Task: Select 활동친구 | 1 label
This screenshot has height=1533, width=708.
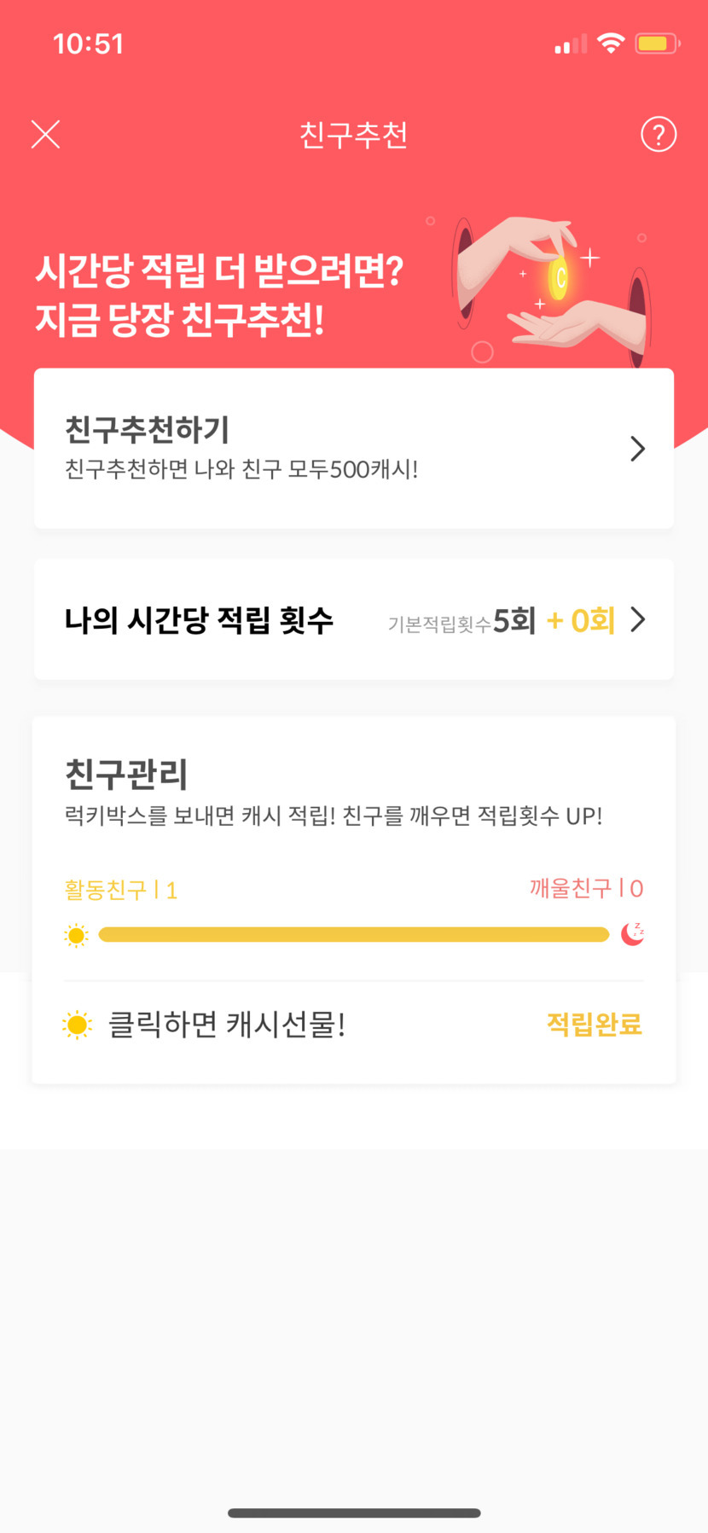Action: (x=121, y=890)
